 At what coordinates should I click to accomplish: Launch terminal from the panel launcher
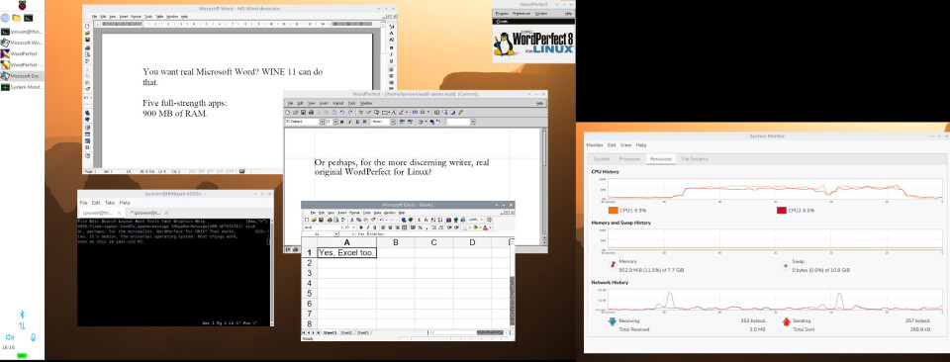coord(29,18)
